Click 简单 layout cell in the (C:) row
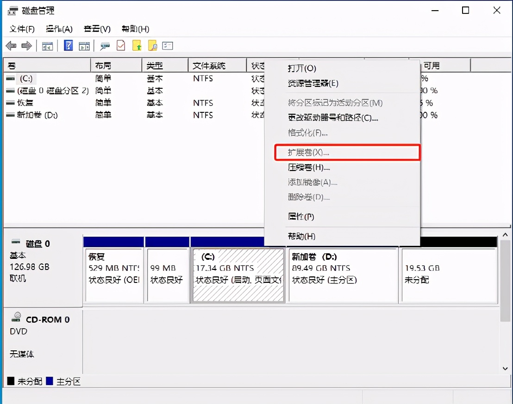This screenshot has height=404, width=513. (103, 79)
